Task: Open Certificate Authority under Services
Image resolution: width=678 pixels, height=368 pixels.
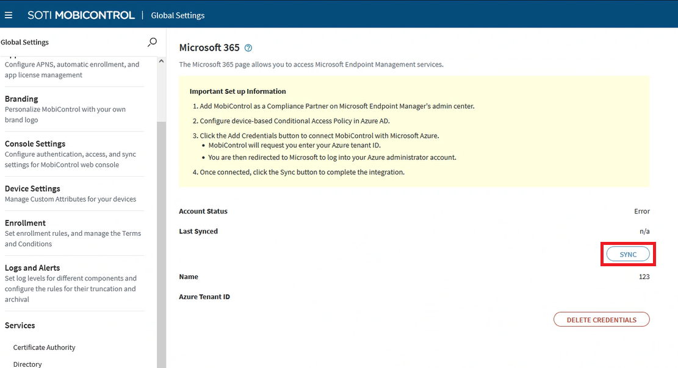Action: [x=44, y=347]
